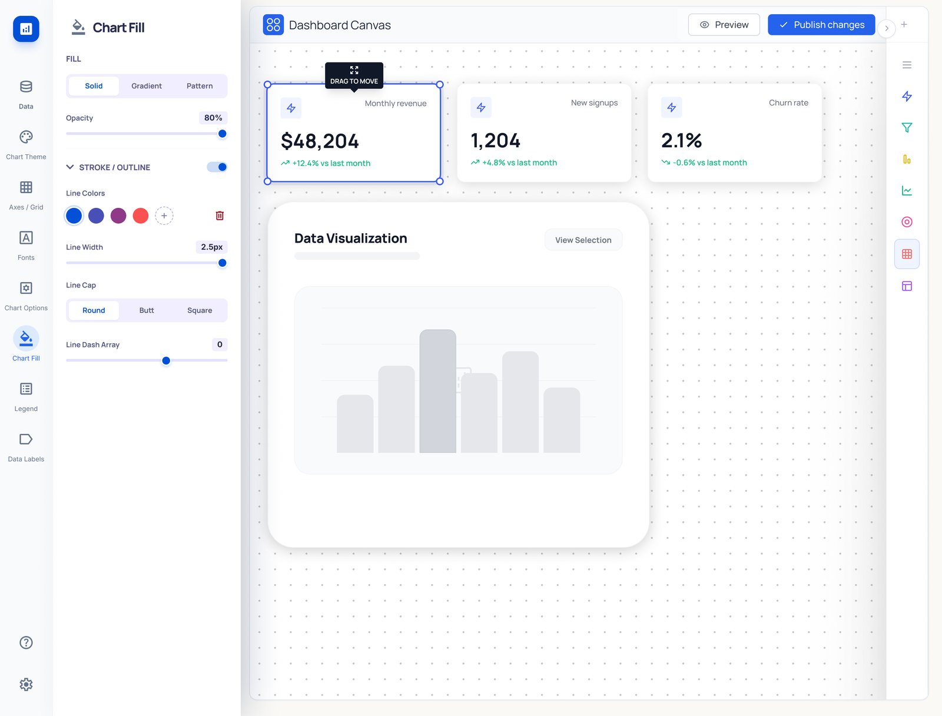Open Axes / Grid settings

pos(26,195)
